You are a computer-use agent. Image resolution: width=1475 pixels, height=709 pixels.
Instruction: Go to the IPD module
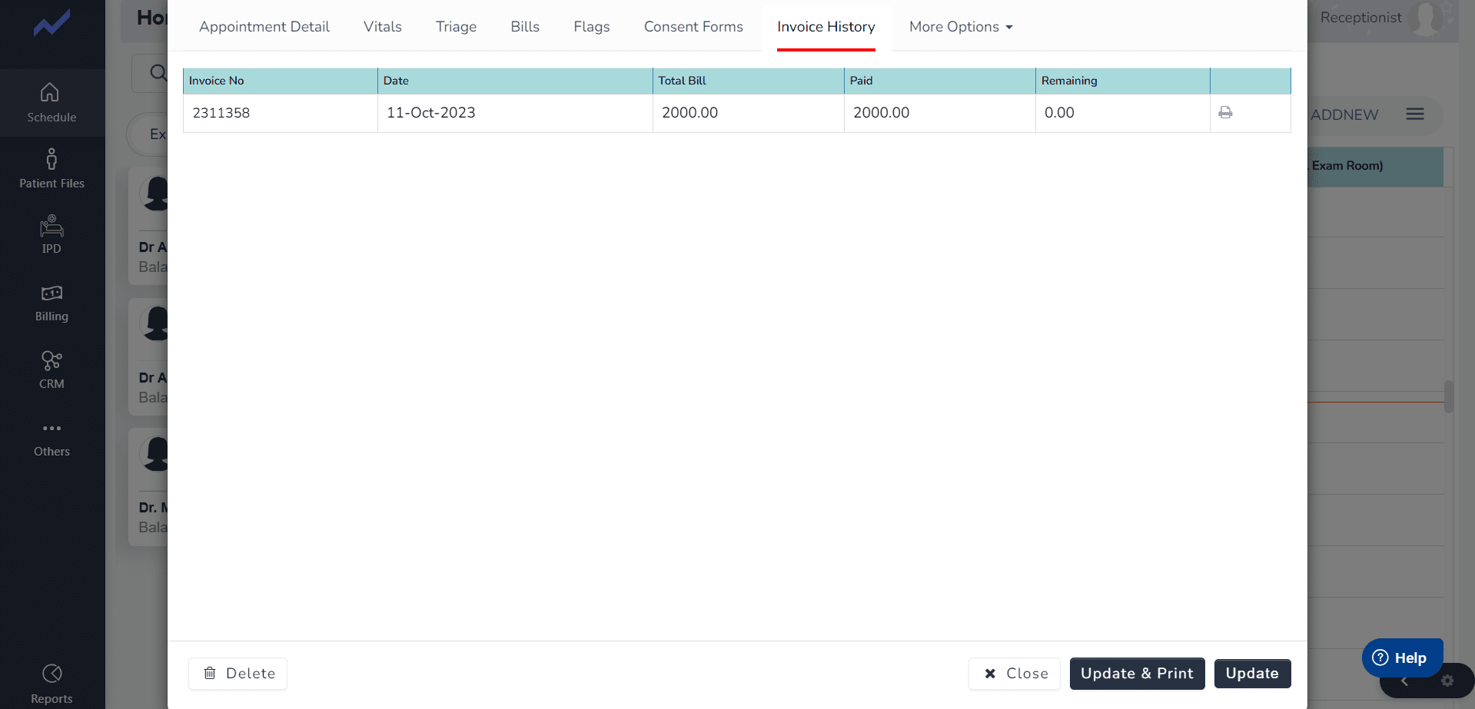click(x=51, y=235)
